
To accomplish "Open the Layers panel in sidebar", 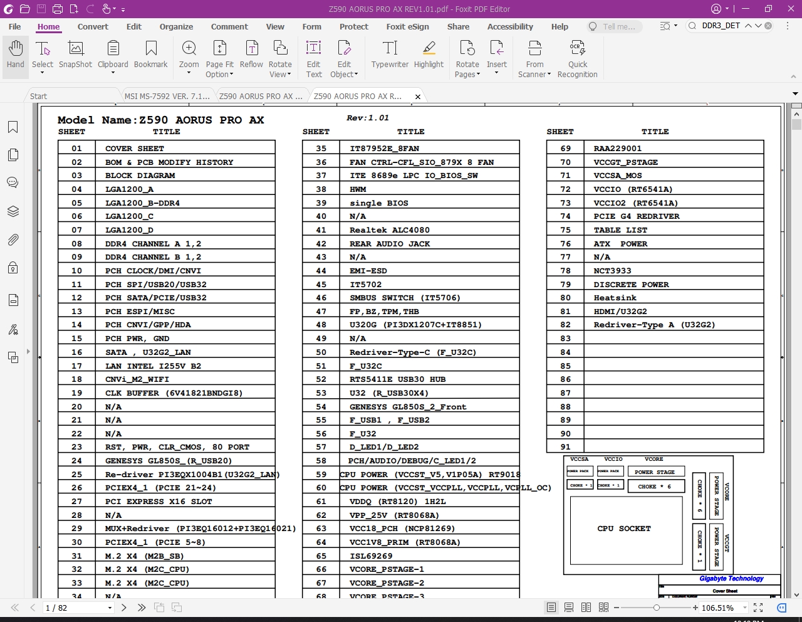I will coord(13,211).
